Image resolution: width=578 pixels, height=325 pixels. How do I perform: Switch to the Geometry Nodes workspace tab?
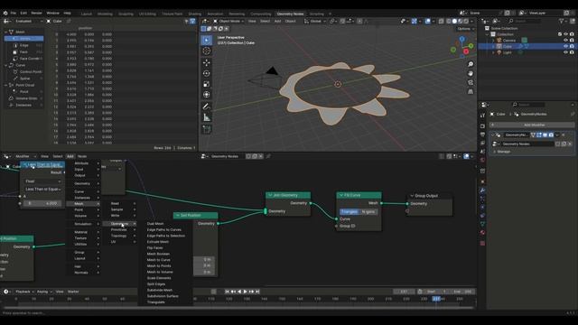click(x=290, y=14)
